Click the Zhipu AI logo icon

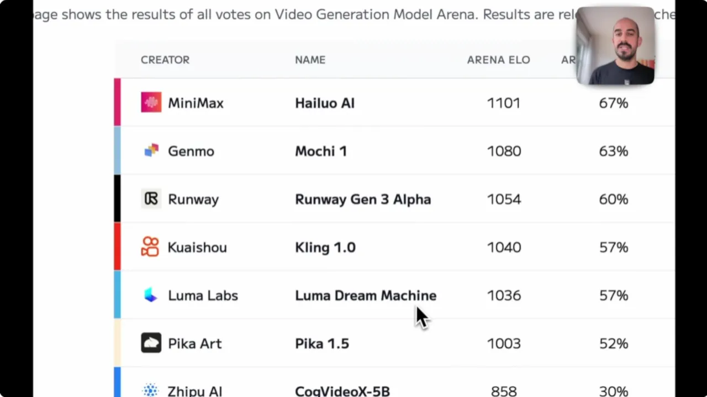pos(150,390)
